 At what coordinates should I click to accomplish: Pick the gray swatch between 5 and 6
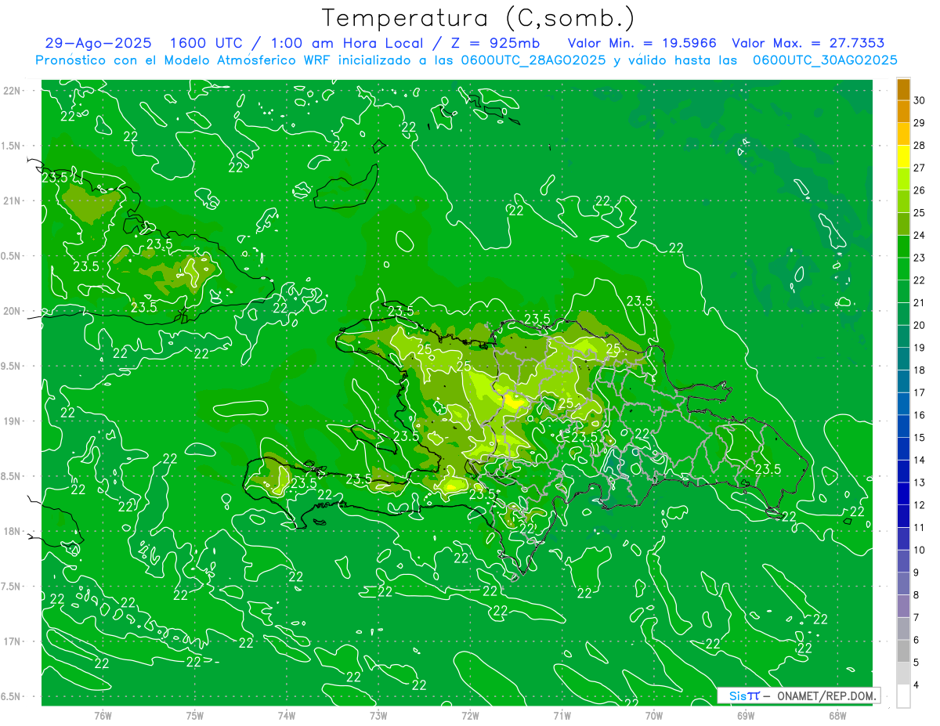(x=903, y=651)
